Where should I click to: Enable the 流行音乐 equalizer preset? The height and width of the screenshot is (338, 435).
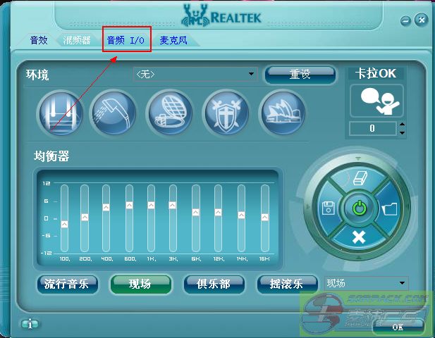(x=66, y=284)
